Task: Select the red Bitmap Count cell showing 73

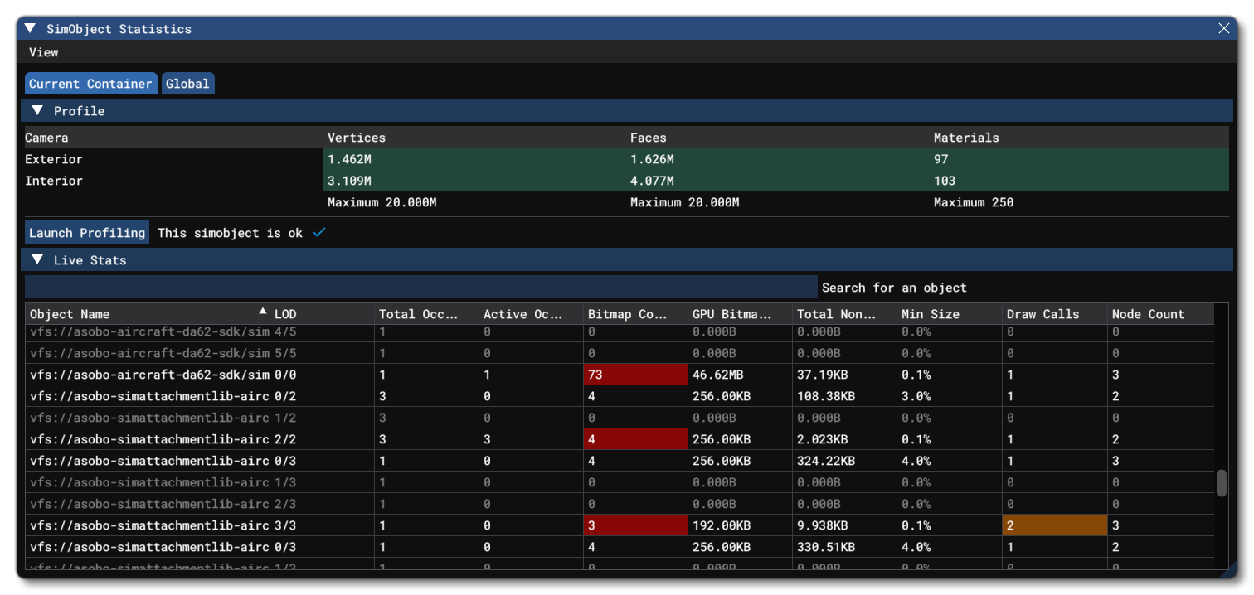Action: point(635,374)
